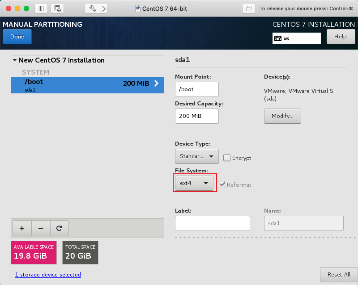This screenshot has height=285, width=358.
Task: Click the arrow beside the wrench
Action: click(104, 8)
